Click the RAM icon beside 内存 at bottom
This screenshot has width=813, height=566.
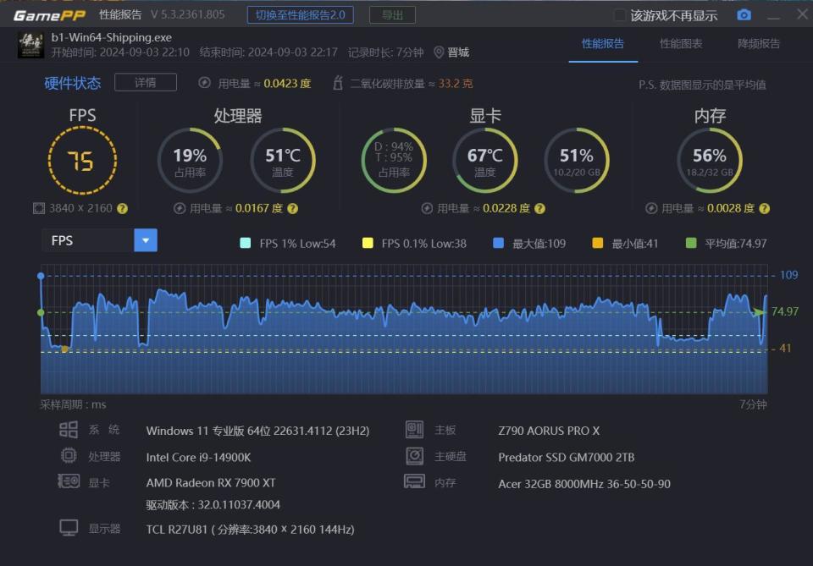tap(414, 481)
